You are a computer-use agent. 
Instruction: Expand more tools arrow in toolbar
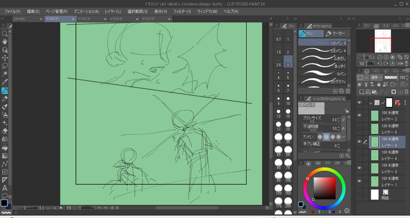click(x=10, y=196)
